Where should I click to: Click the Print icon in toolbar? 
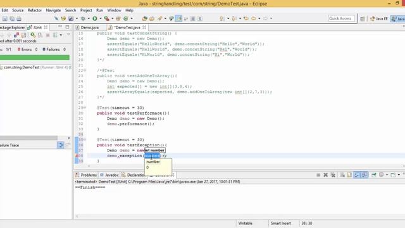pyautogui.click(x=19, y=18)
